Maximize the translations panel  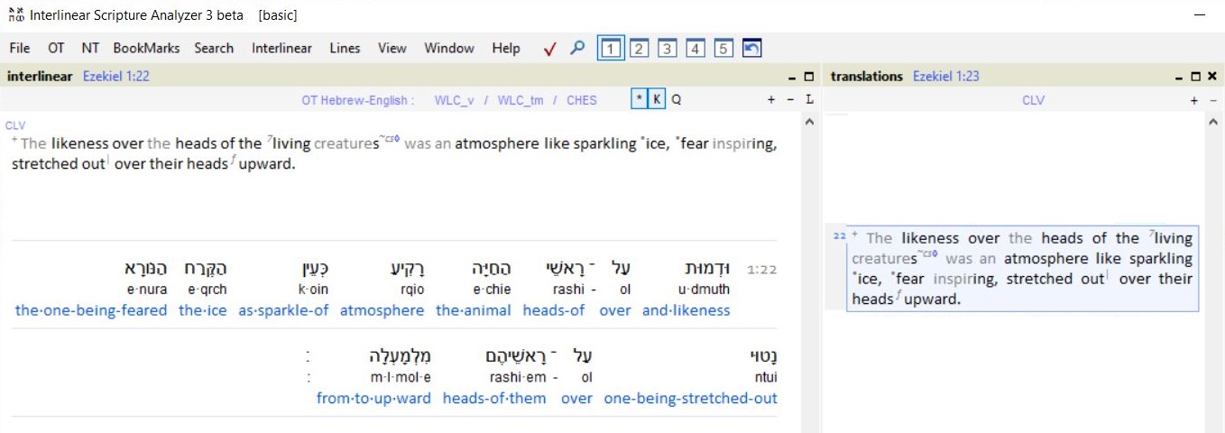pos(1196,77)
